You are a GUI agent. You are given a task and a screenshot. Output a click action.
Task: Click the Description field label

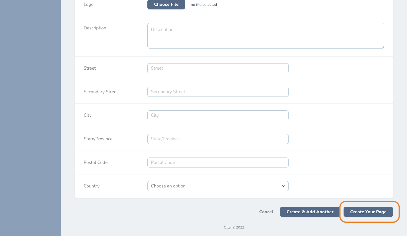(95, 28)
